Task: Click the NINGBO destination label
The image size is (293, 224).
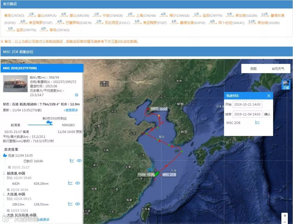Action: click(68, 125)
